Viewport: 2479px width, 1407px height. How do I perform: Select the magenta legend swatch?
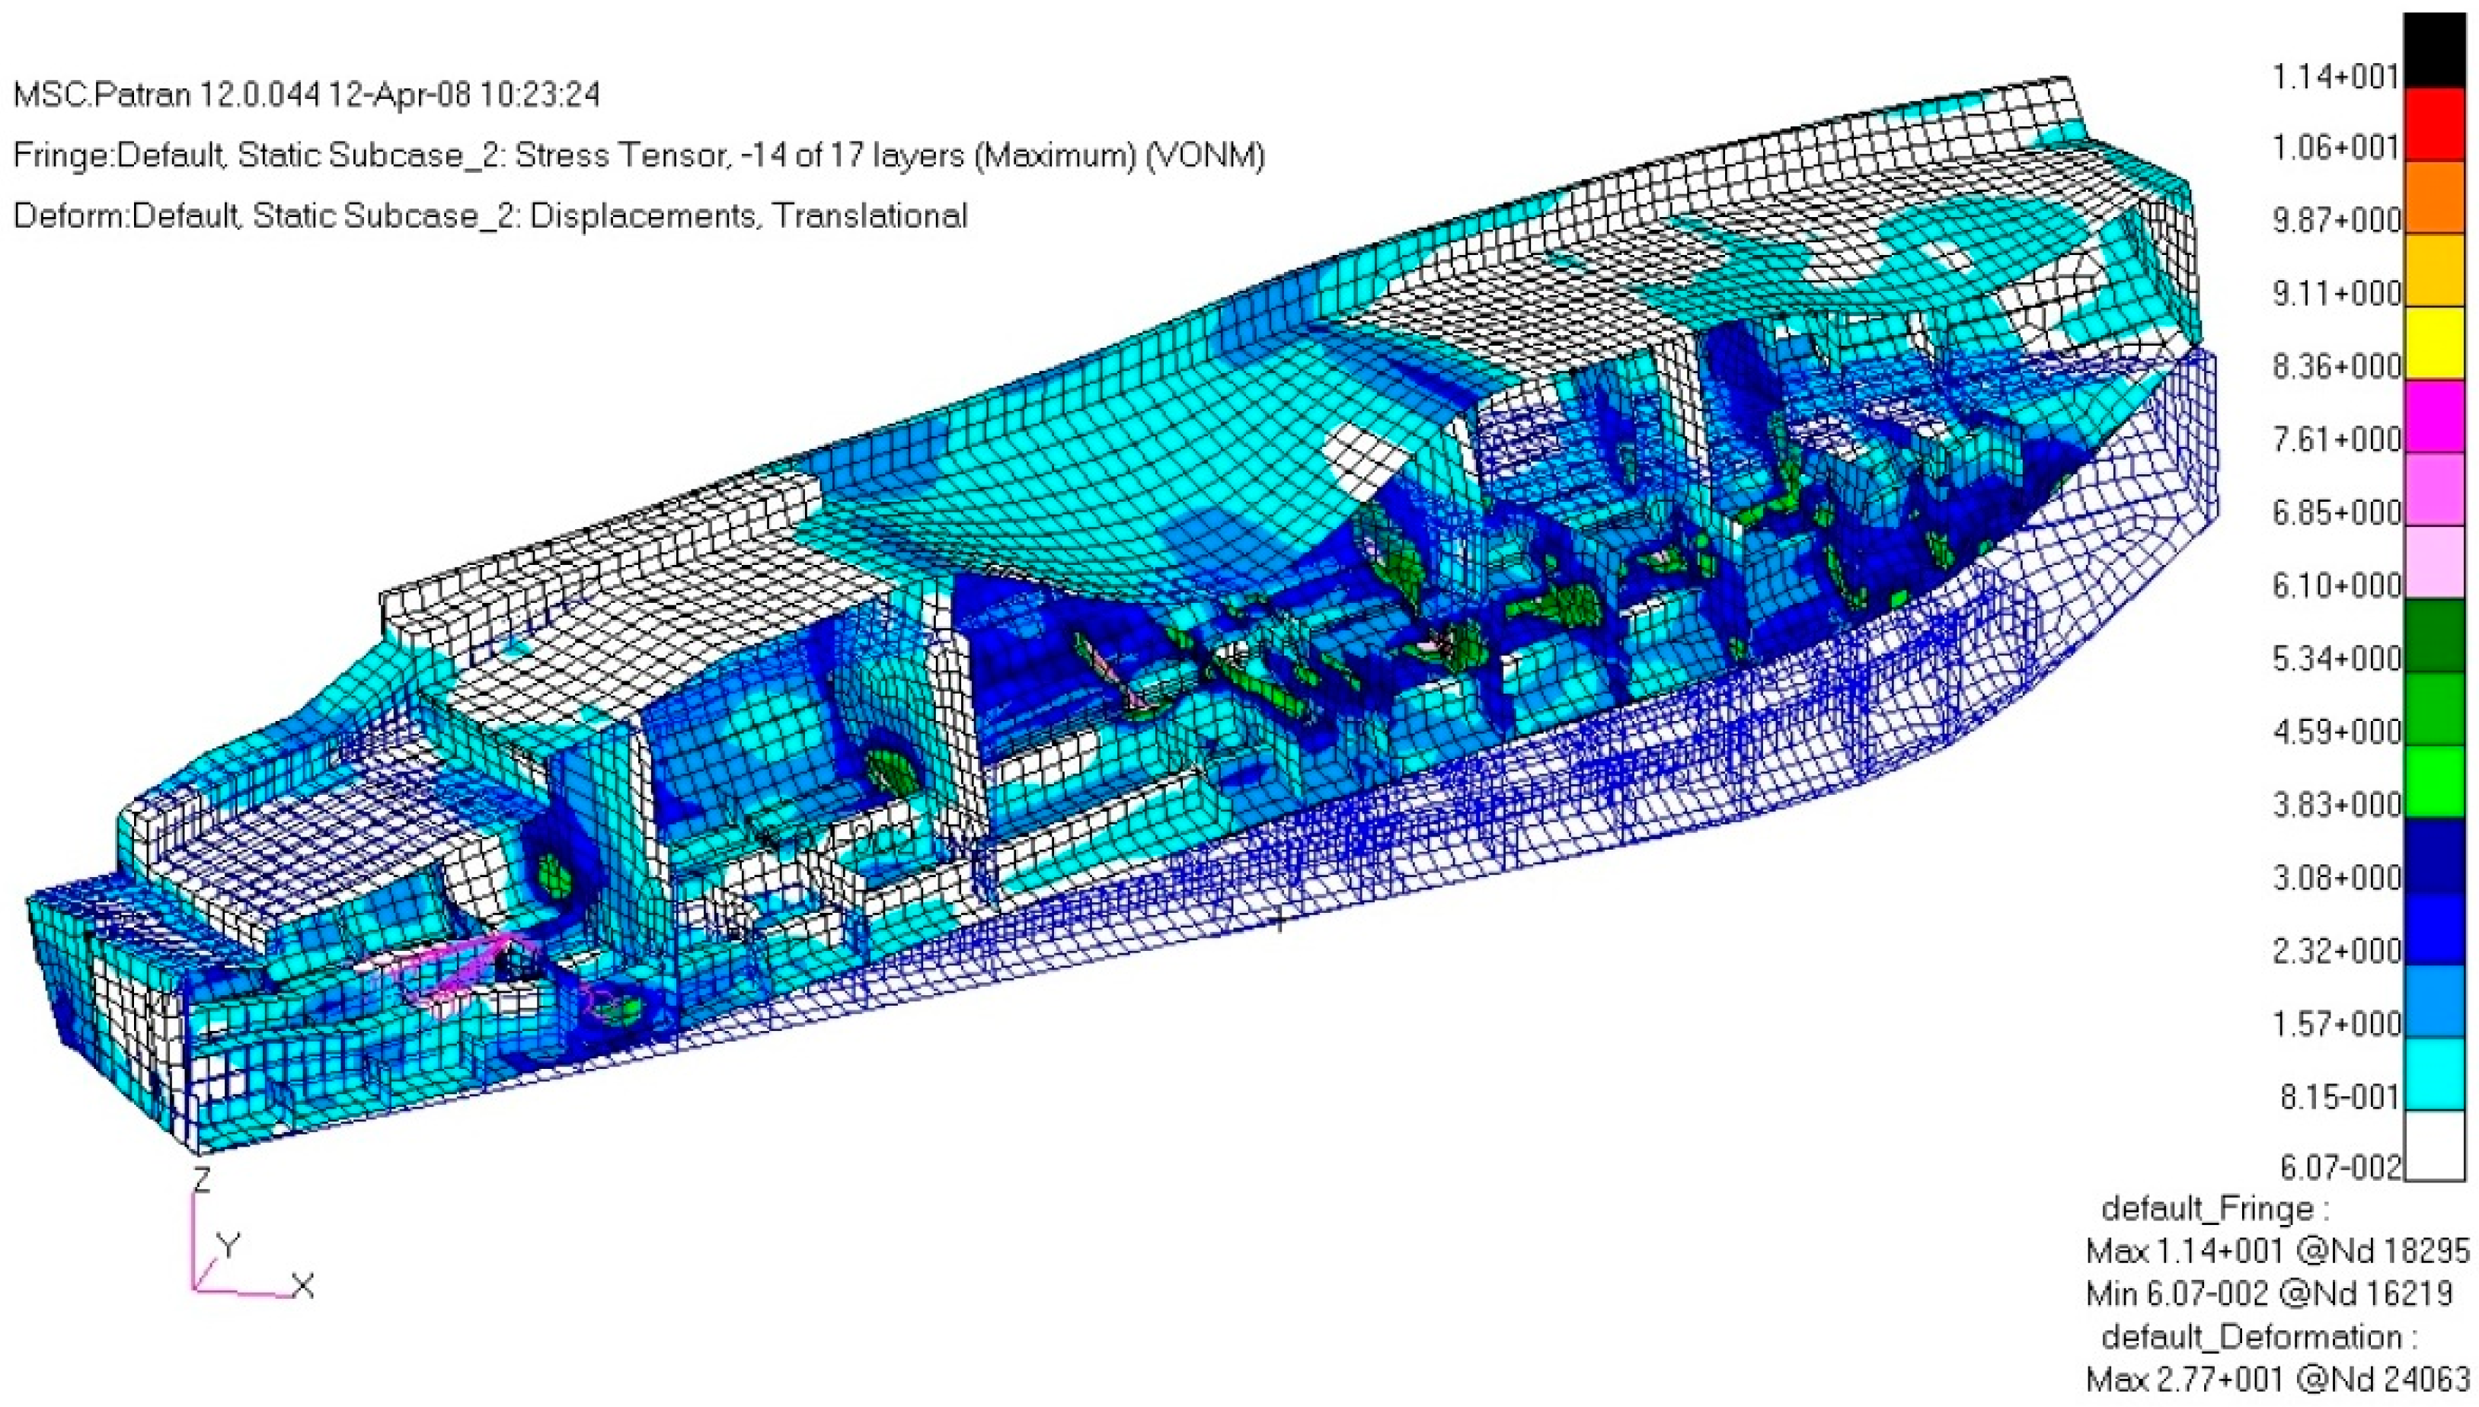pyautogui.click(x=2433, y=416)
